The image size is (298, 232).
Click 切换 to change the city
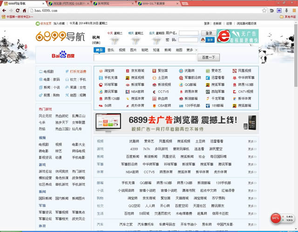click(96, 43)
